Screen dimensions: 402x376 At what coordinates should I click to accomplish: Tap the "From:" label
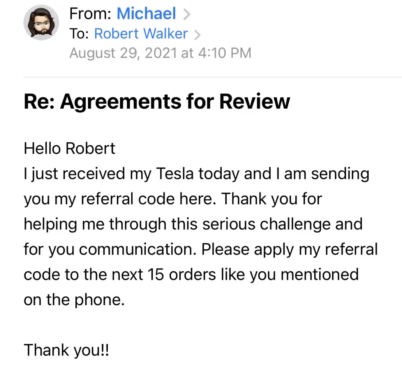90,14
